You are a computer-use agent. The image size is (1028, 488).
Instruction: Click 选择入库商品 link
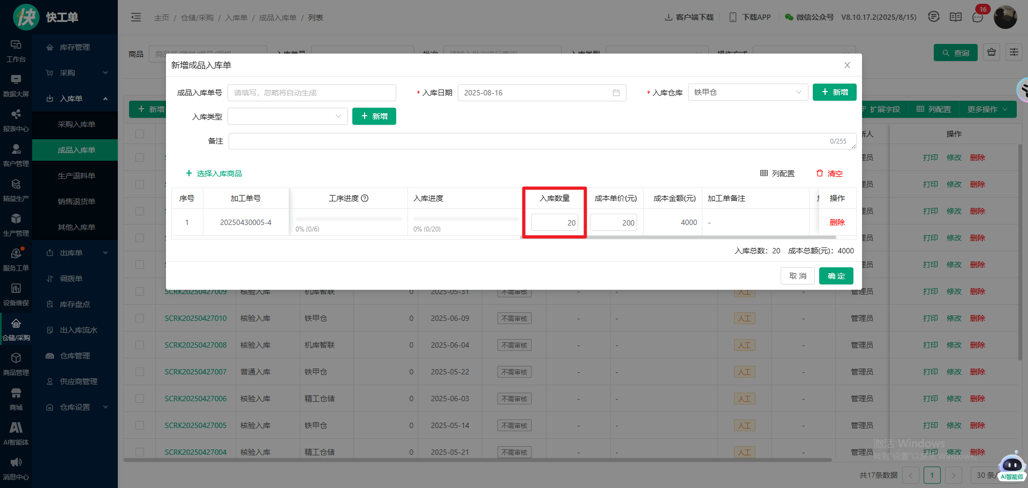pyautogui.click(x=214, y=174)
